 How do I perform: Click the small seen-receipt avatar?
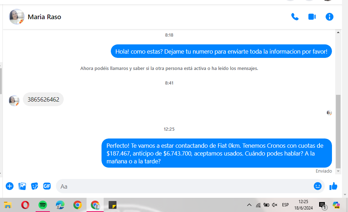pyautogui.click(x=329, y=113)
